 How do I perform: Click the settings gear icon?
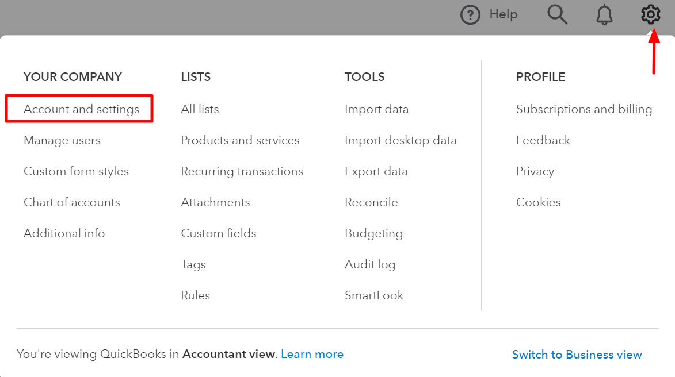coord(650,14)
